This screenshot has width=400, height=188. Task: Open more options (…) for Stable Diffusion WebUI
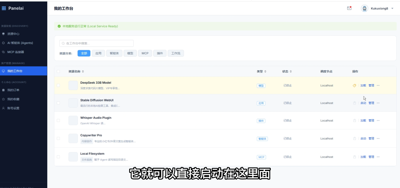coord(378,103)
